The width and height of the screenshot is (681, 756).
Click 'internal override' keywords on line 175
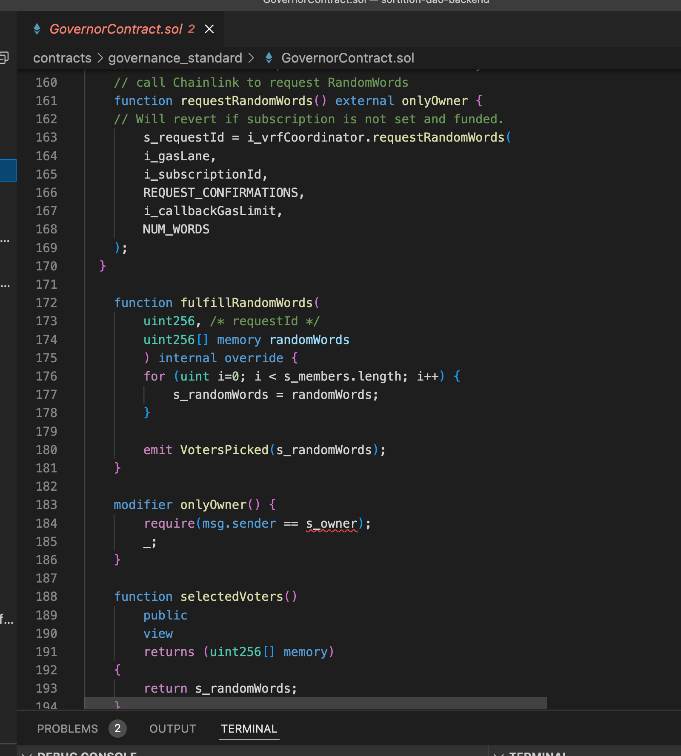coord(221,358)
